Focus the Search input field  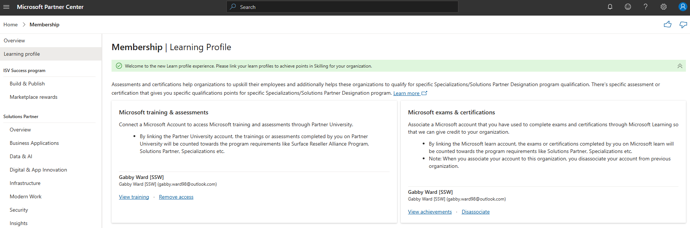[342, 7]
